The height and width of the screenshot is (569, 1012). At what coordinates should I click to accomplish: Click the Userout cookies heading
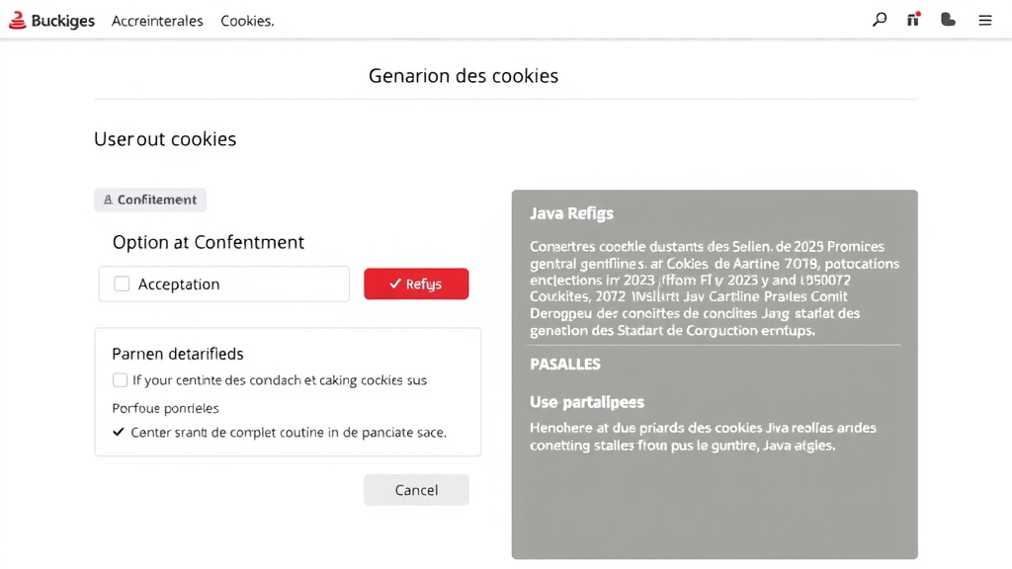click(x=164, y=139)
